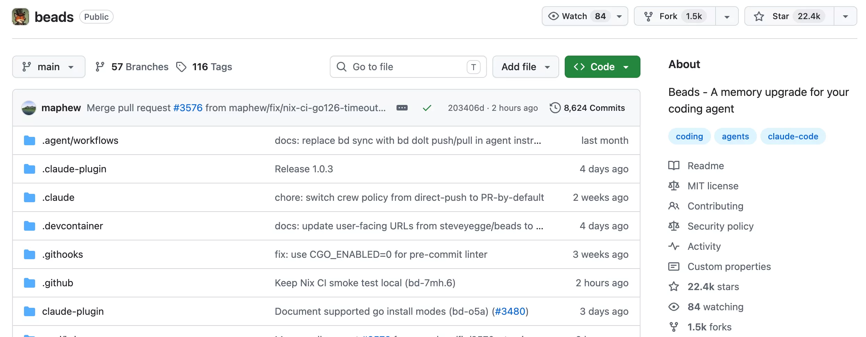Expand the commit message ellipsis icon
Image resolution: width=866 pixels, height=337 pixels.
402,108
